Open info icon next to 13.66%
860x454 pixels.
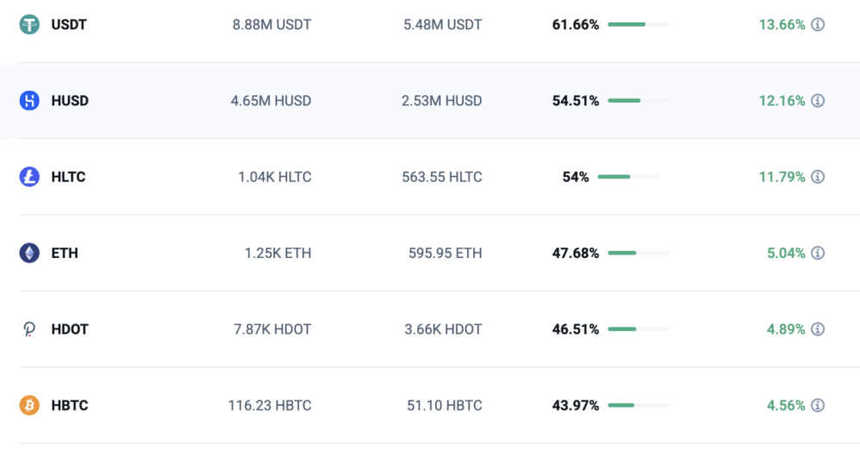point(818,25)
